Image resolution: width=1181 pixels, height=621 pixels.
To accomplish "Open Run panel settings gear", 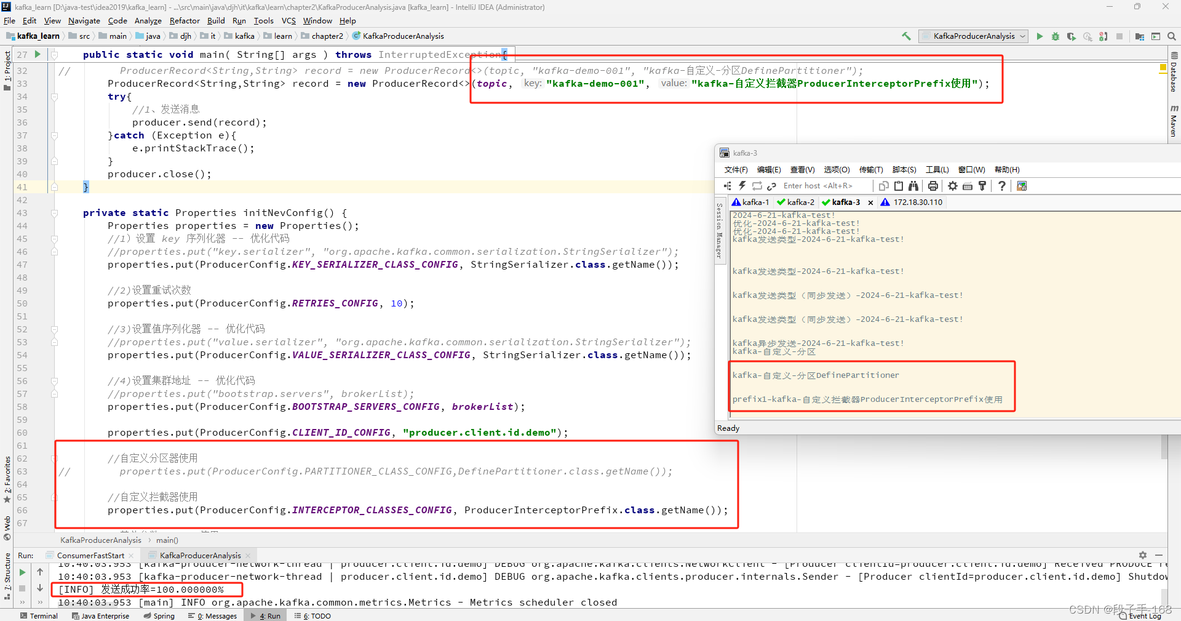I will (1143, 555).
